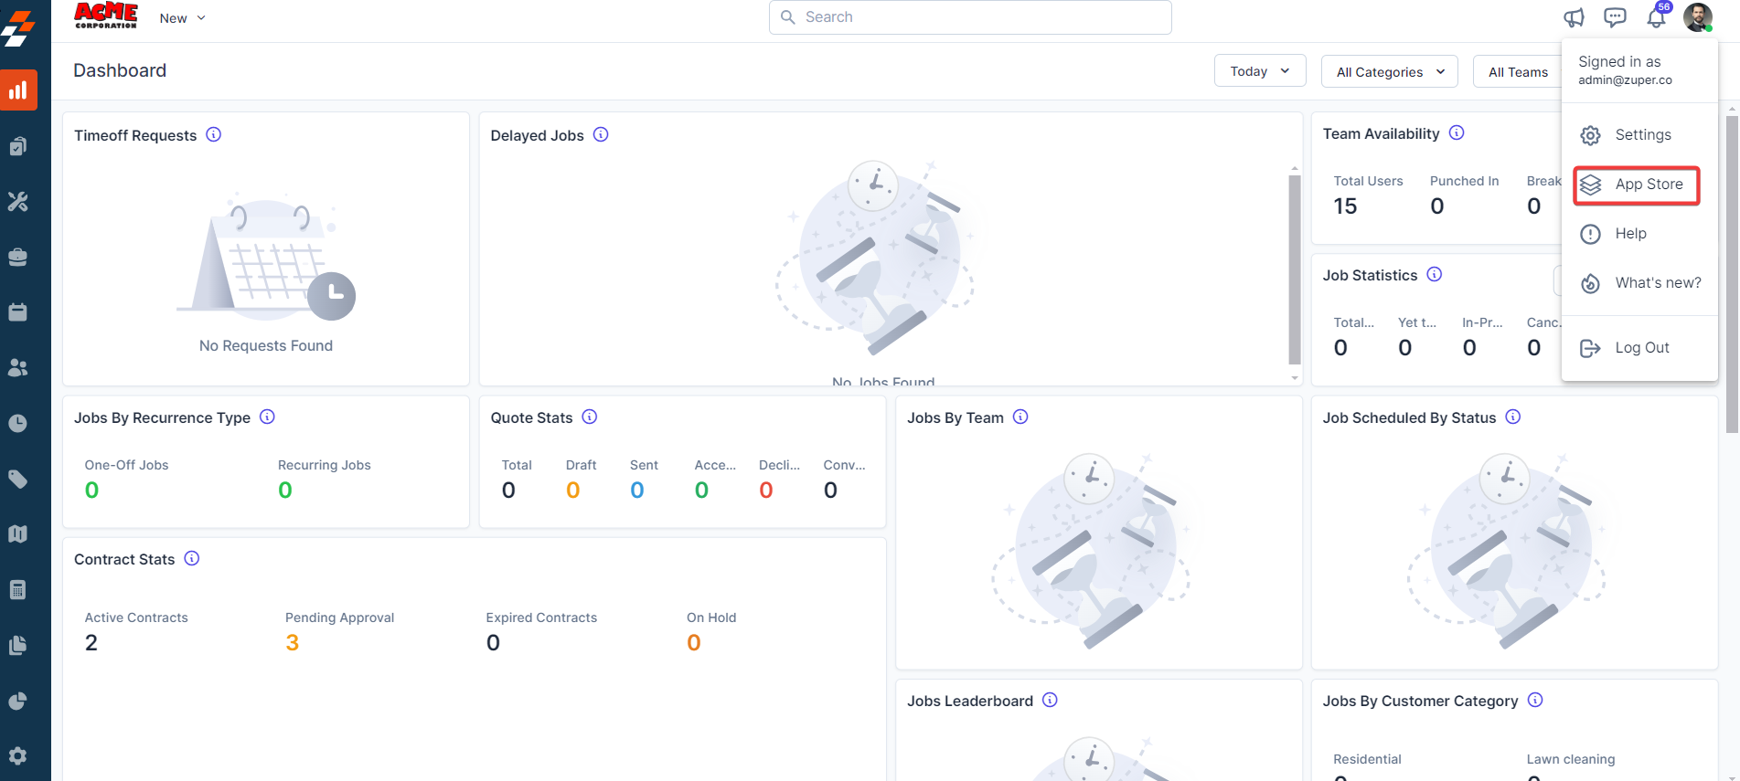Click the Dashboard page title

tap(120, 70)
